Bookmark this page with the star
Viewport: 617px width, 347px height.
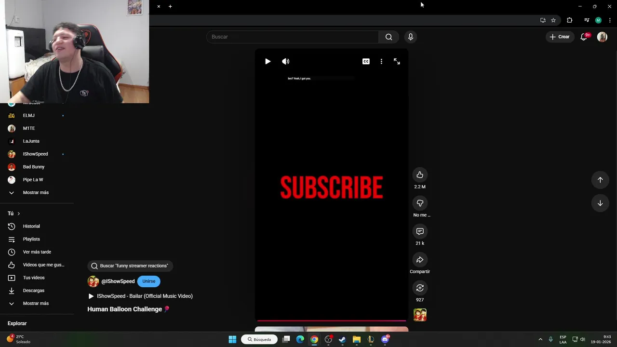(553, 20)
